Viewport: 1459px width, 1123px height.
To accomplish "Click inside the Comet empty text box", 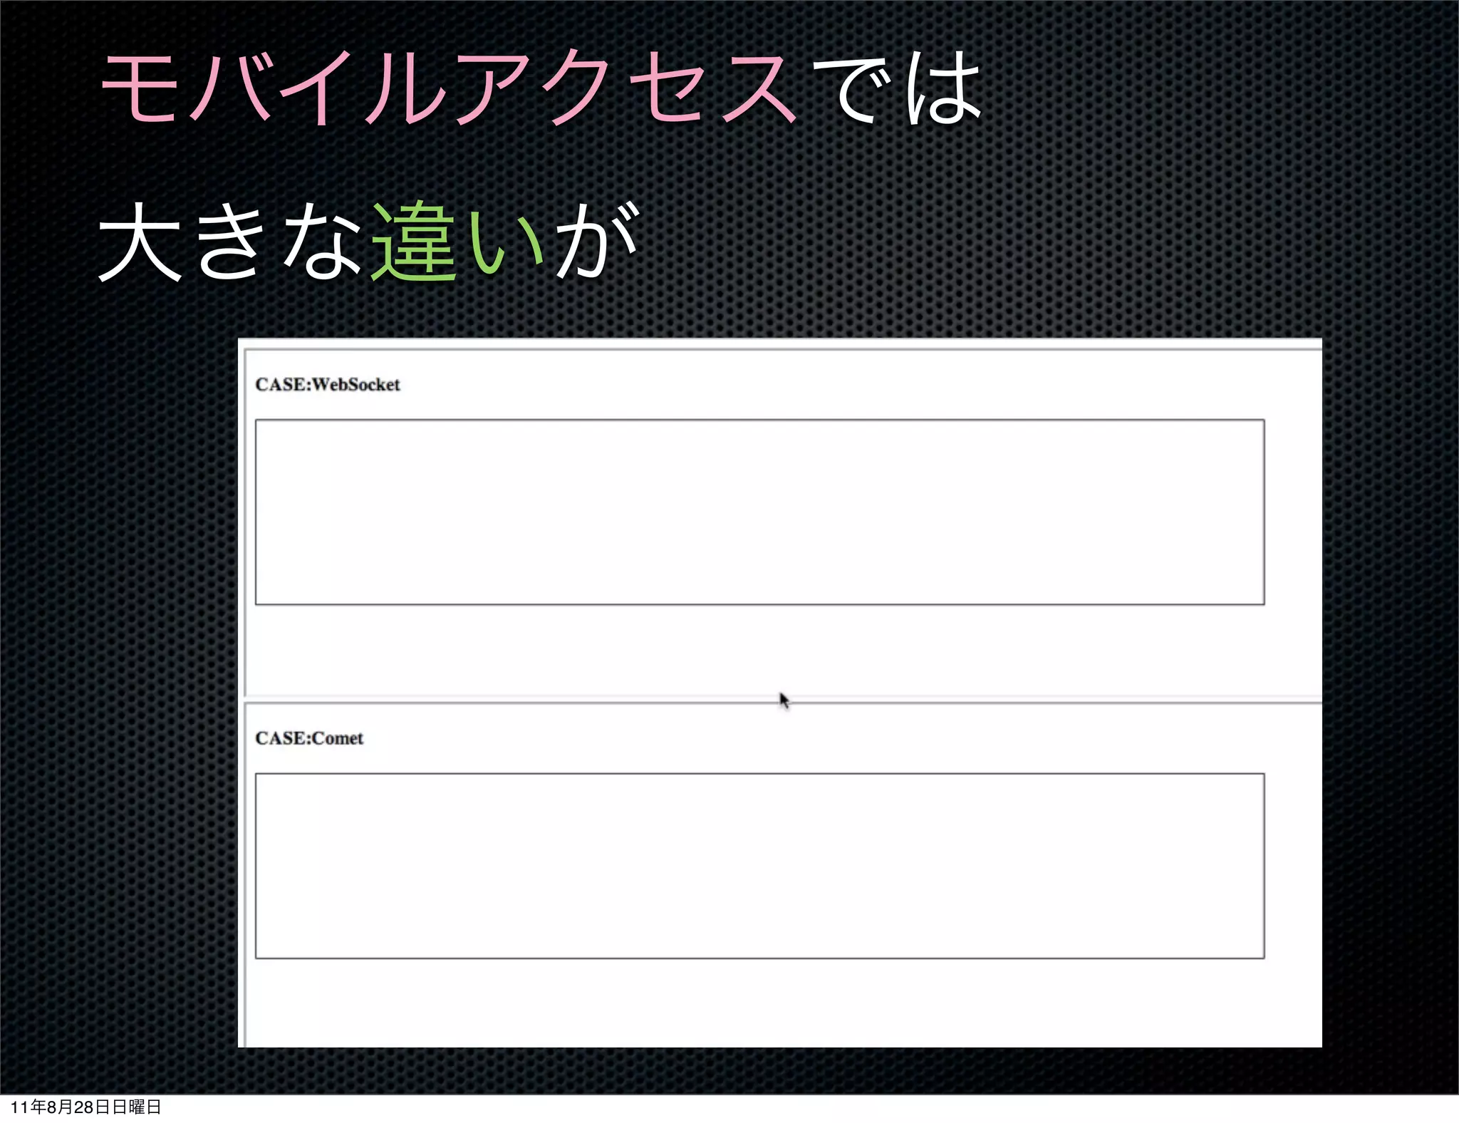I will pos(759,865).
